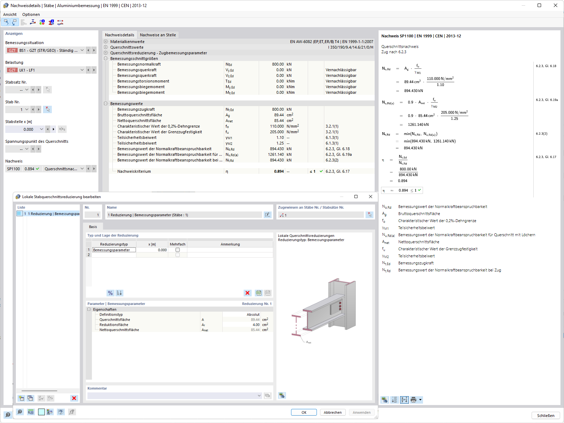Go to next Bemessungssituation with right arrow
Screen dimensions: 564x423
click(x=94, y=50)
